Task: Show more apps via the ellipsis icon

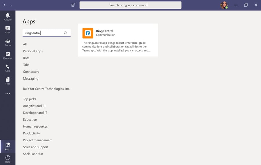Action: (x=8, y=94)
